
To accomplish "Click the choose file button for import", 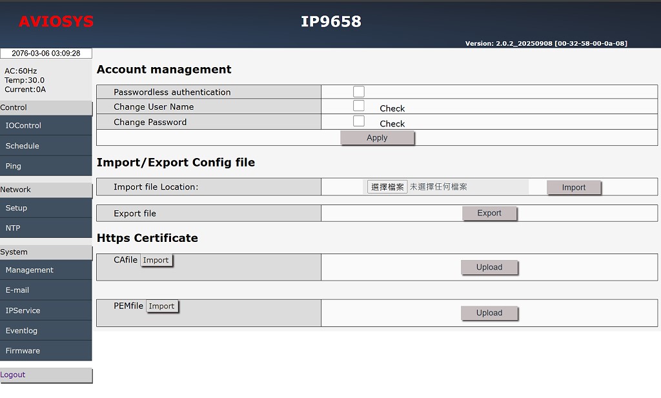I will 387,187.
